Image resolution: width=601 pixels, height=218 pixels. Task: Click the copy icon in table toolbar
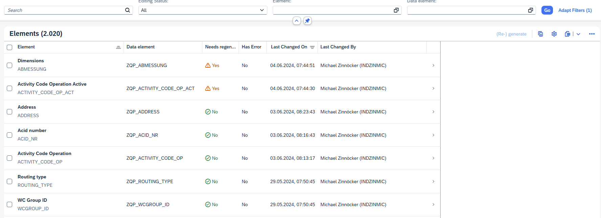click(x=540, y=34)
